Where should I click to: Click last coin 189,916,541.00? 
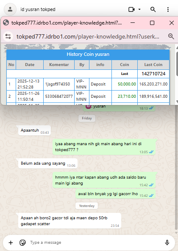(x=153, y=97)
